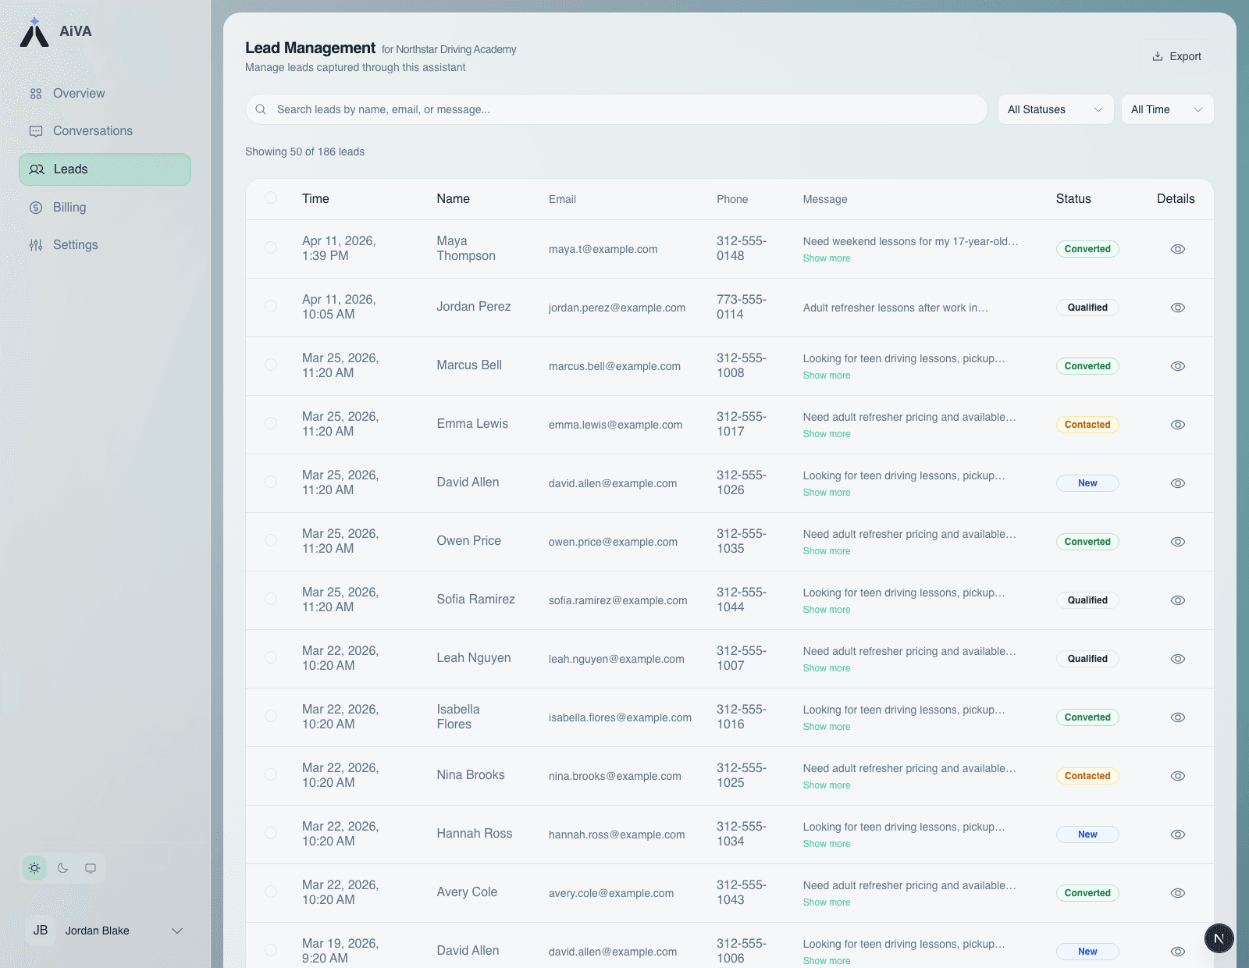Show more of Emma Lewis's message

click(x=827, y=434)
